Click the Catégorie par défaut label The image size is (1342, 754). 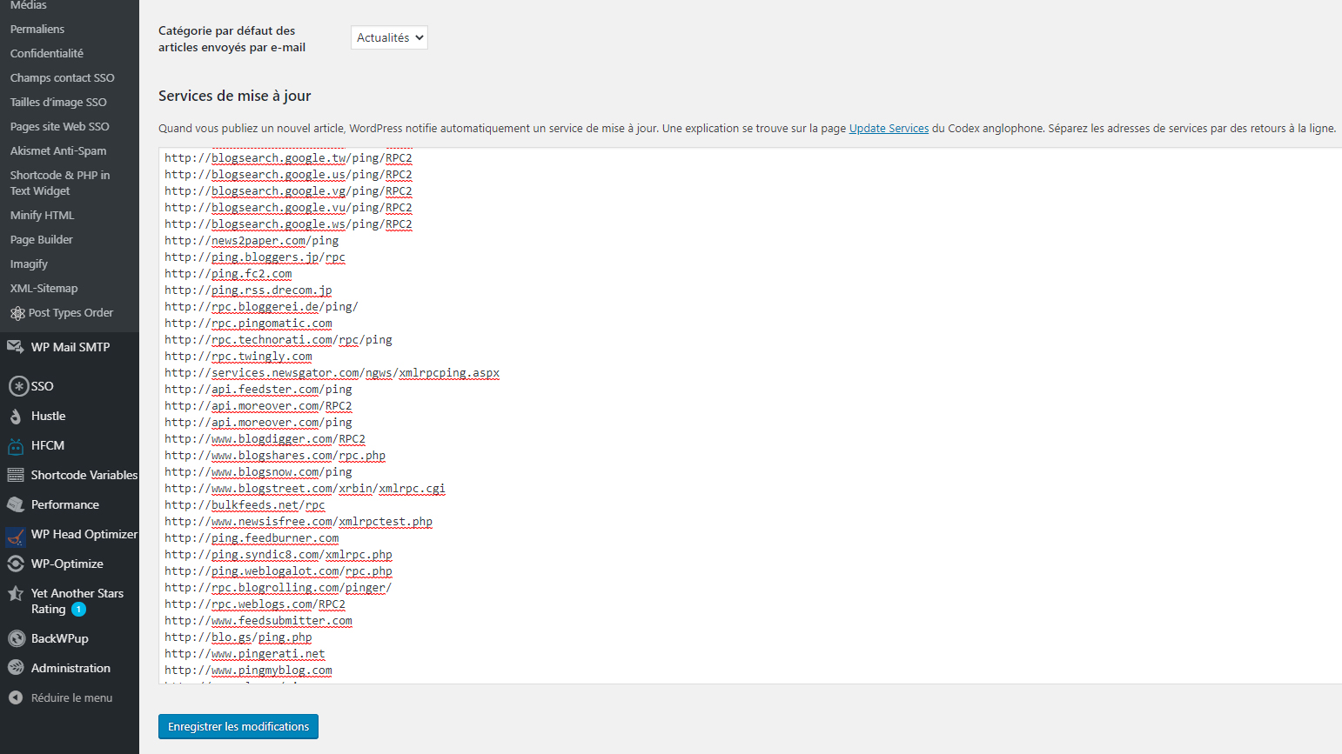231,38
